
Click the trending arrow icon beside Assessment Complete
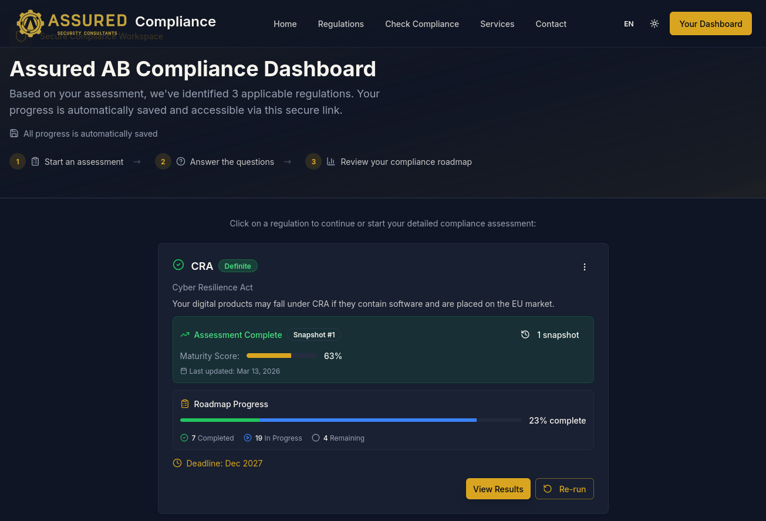click(x=185, y=334)
